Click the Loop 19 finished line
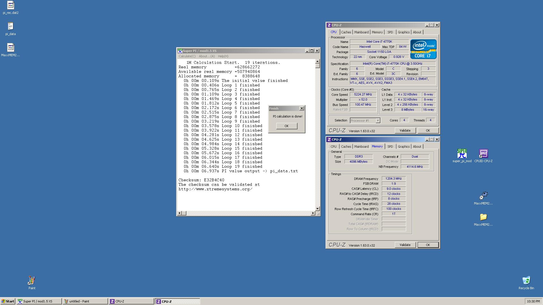 (223, 166)
